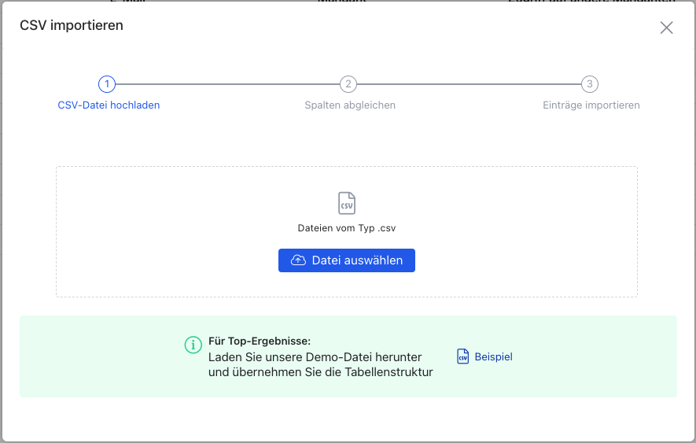696x443 pixels.
Task: Click the gray CSV file icon in the upload zone
Action: click(347, 203)
